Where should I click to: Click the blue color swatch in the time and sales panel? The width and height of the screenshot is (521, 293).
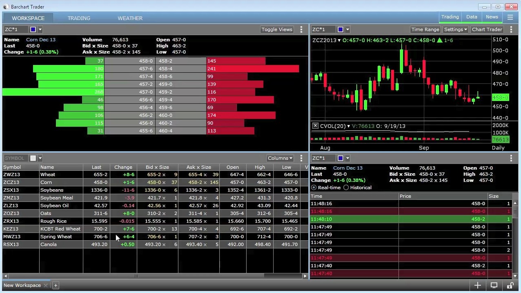341,158
